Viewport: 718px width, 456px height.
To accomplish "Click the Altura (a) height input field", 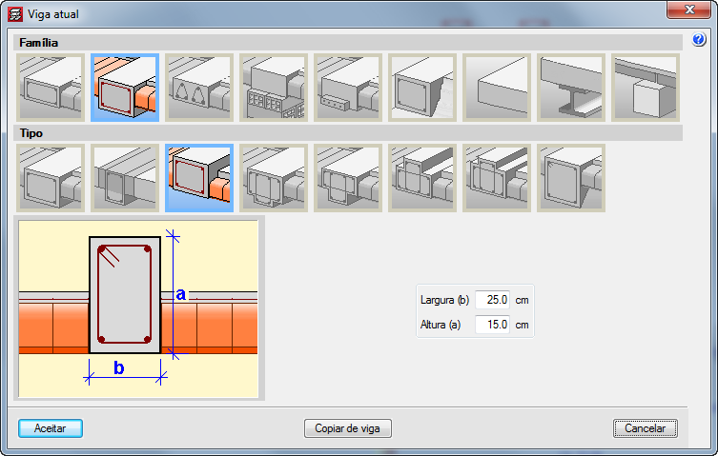I will (x=492, y=324).
